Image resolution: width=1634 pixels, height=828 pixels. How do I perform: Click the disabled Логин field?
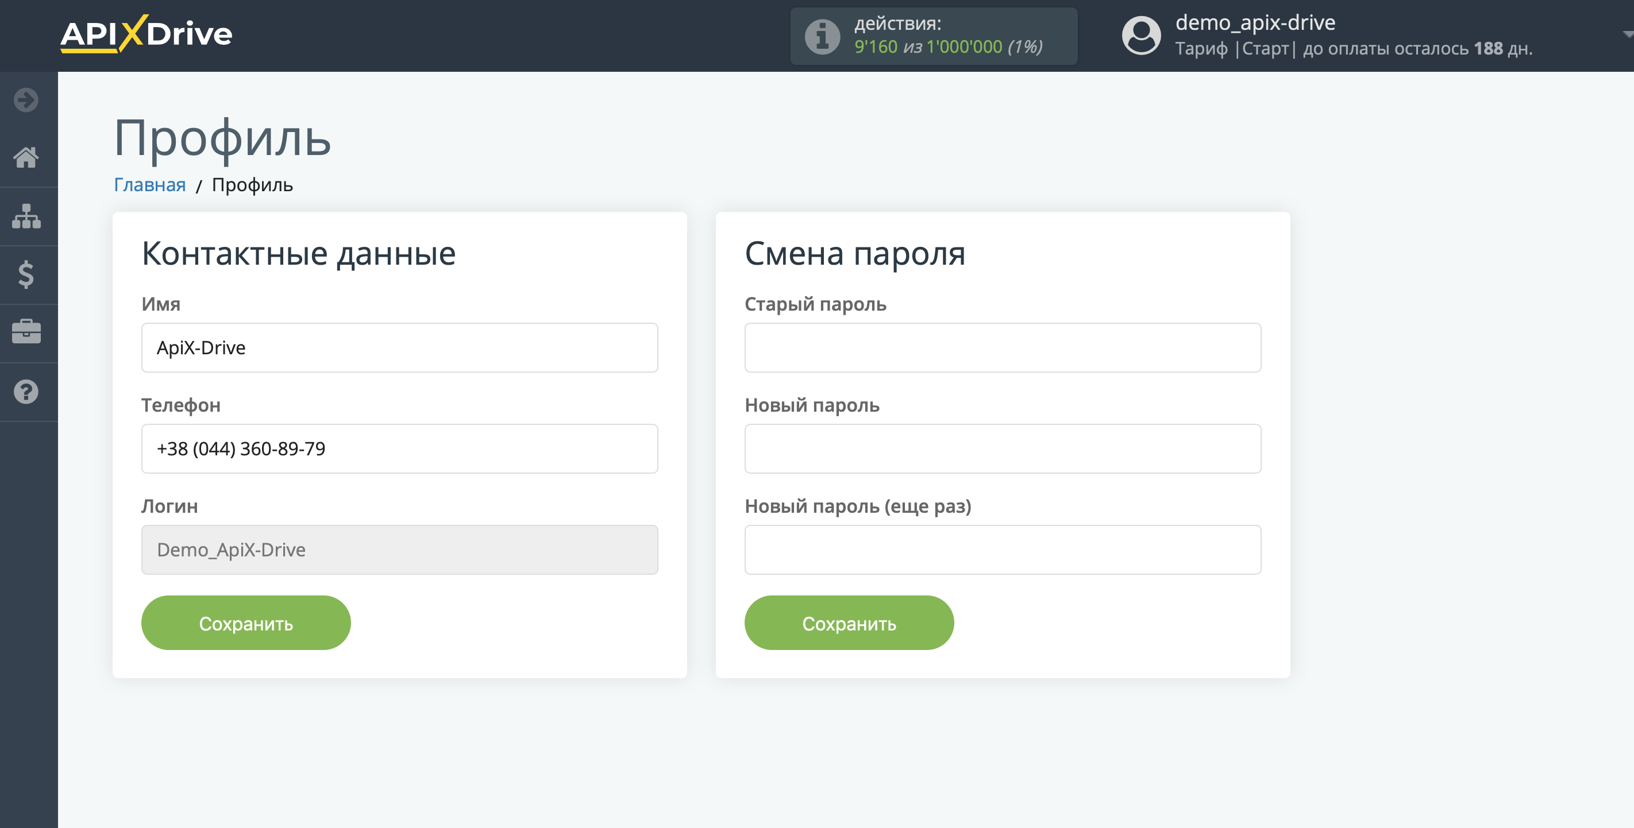pyautogui.click(x=400, y=550)
